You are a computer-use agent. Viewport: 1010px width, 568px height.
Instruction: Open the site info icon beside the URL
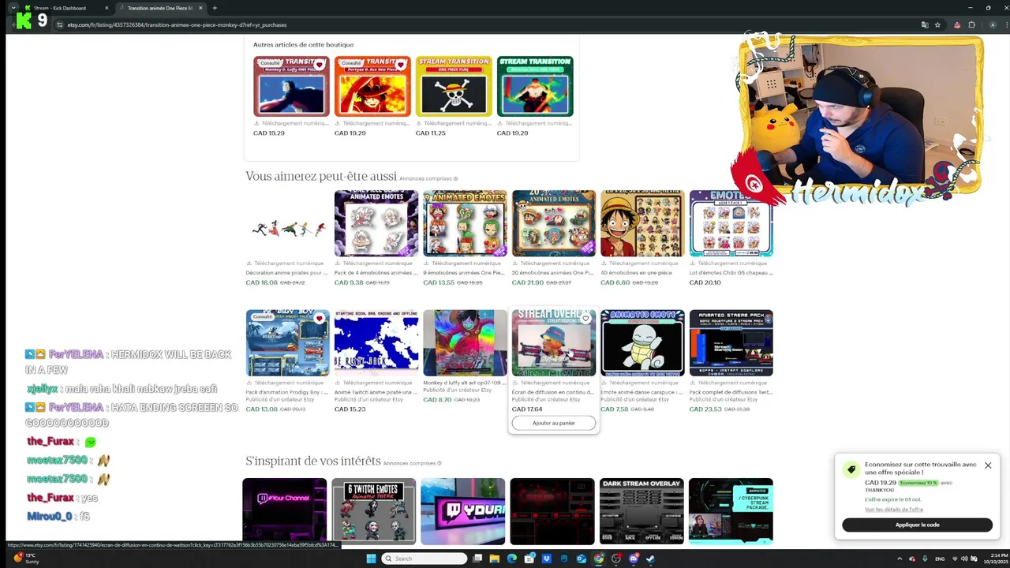tap(59, 24)
